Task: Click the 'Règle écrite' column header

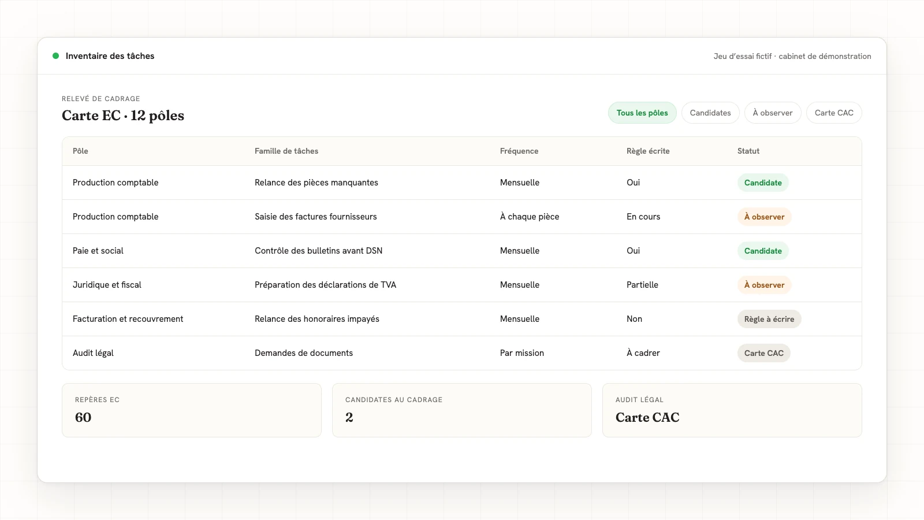Action: click(648, 151)
